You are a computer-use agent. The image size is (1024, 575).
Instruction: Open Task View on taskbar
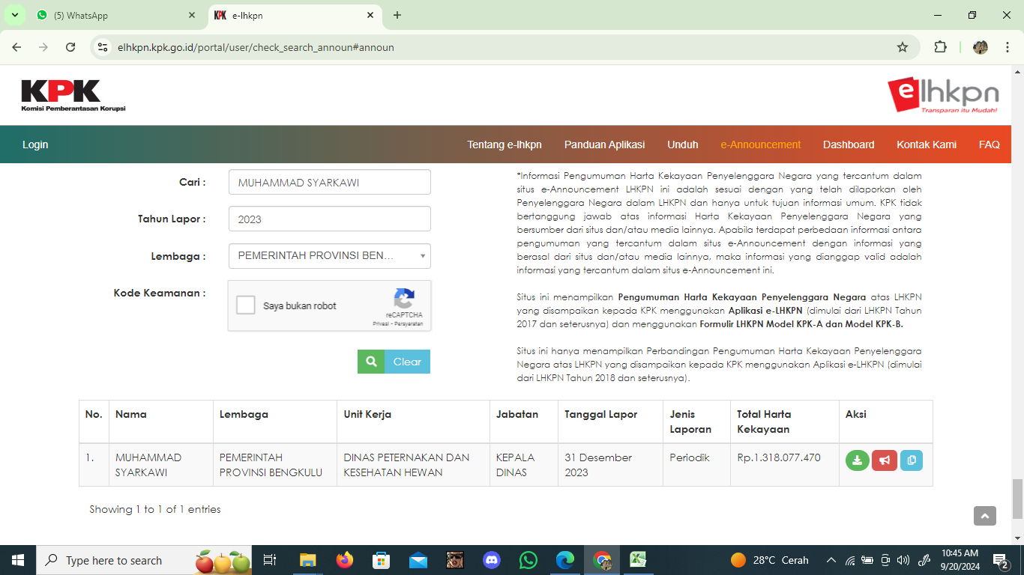pos(270,560)
